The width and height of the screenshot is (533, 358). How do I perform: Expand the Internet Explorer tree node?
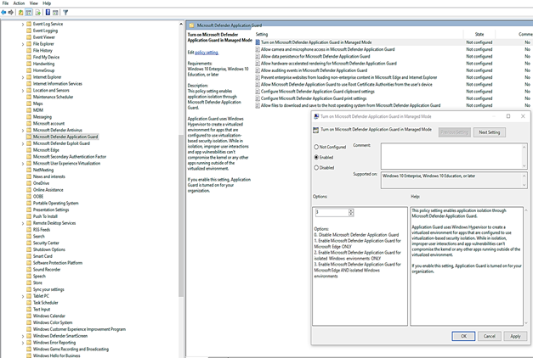coord(23,77)
